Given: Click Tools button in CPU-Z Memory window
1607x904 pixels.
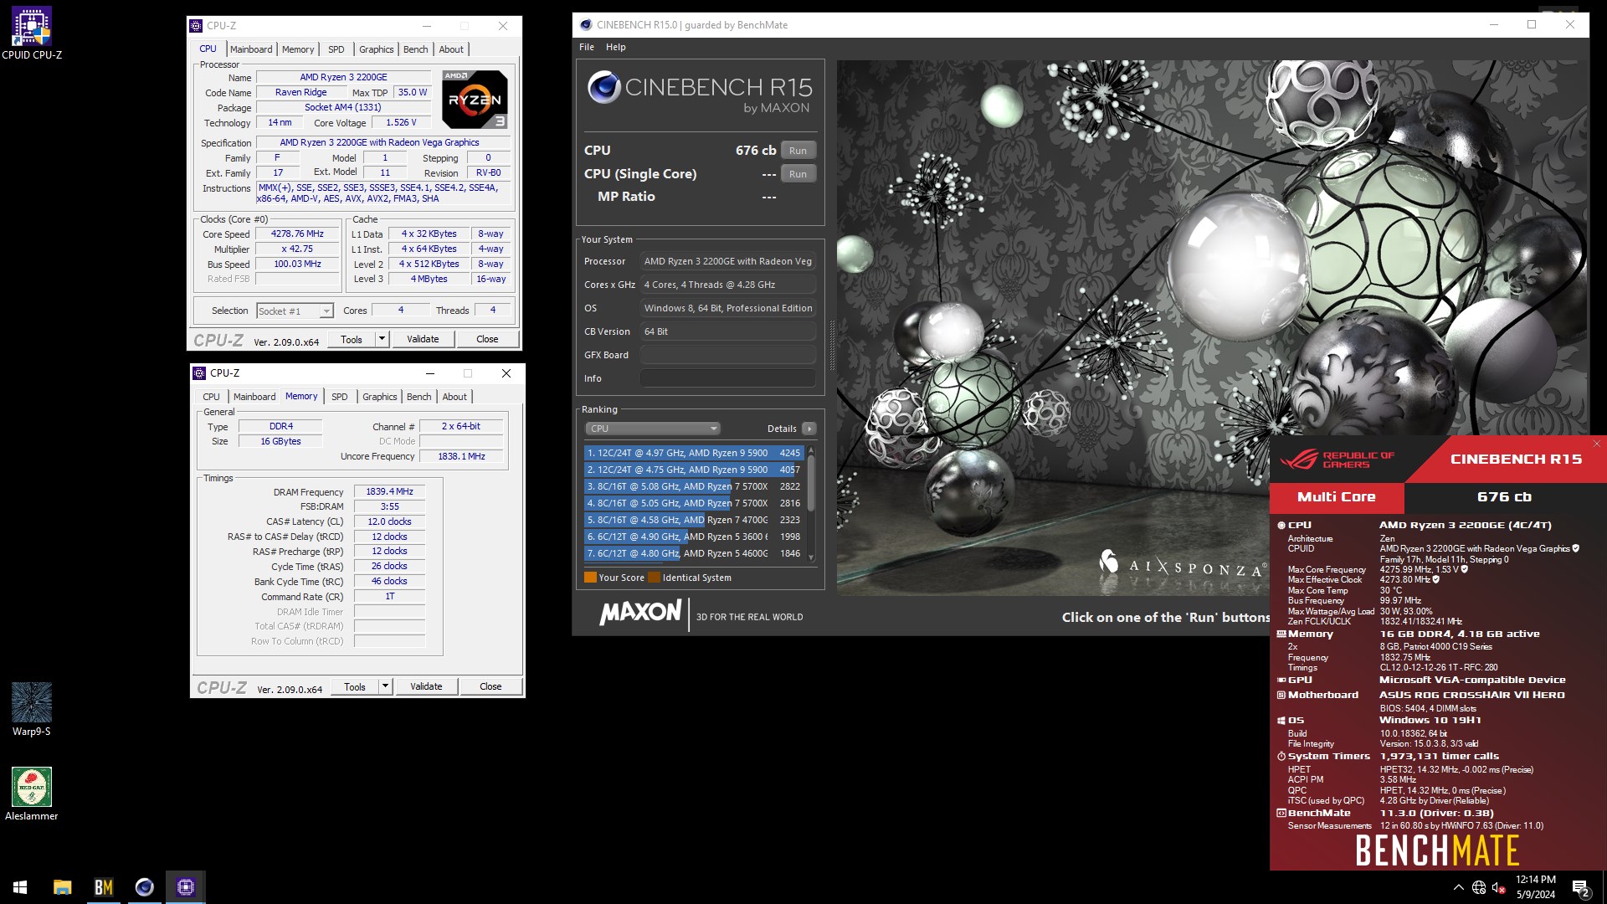Looking at the screenshot, I should 355,686.
